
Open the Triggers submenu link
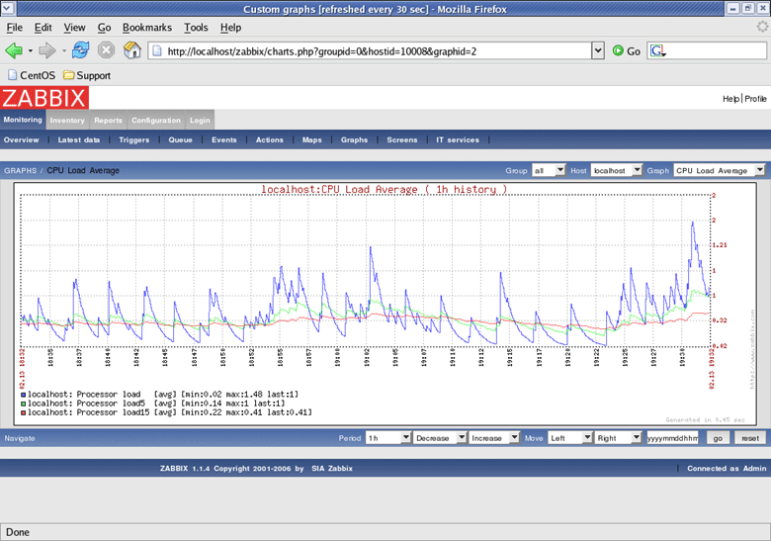pyautogui.click(x=133, y=140)
